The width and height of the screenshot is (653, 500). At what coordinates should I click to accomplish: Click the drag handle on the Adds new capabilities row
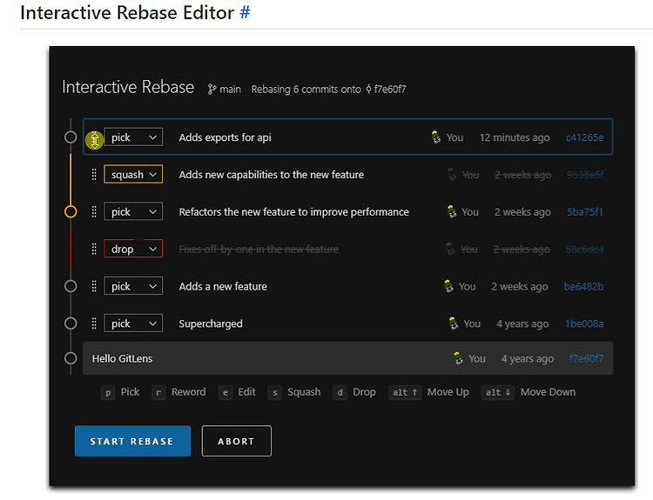coord(94,175)
